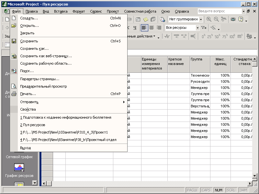Open the Справка menu
This screenshot has height=194, width=259.
pyautogui.click(x=182, y=11)
